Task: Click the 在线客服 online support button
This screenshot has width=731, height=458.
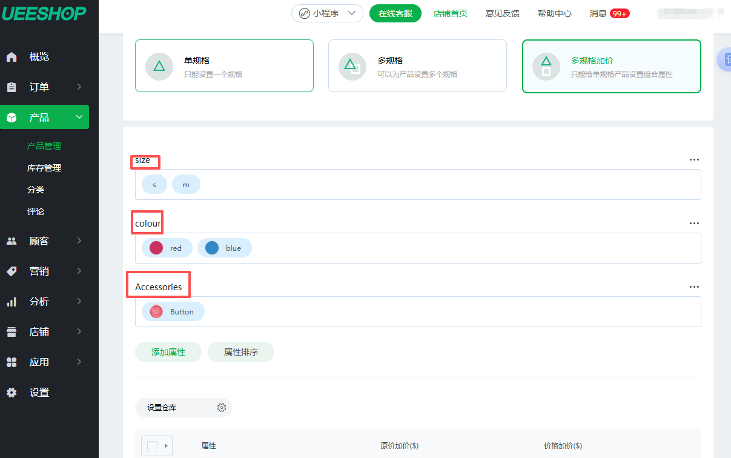Action: click(x=395, y=13)
